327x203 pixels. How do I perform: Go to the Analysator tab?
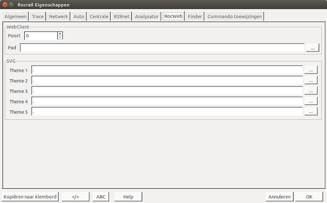coord(147,16)
